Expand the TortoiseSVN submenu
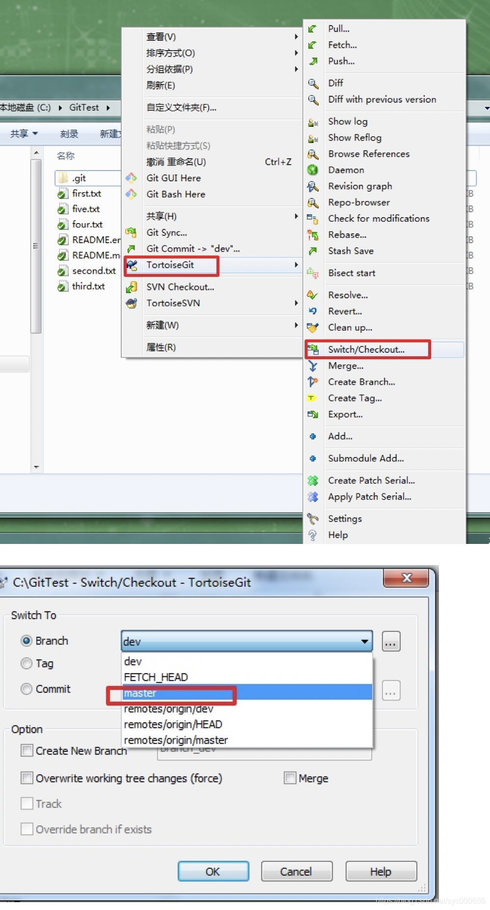This screenshot has width=490, height=910. coord(297,303)
